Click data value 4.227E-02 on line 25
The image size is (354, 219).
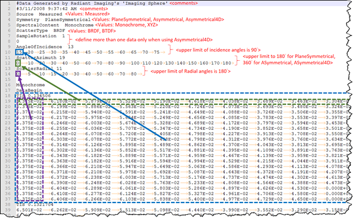[x=235, y=133]
